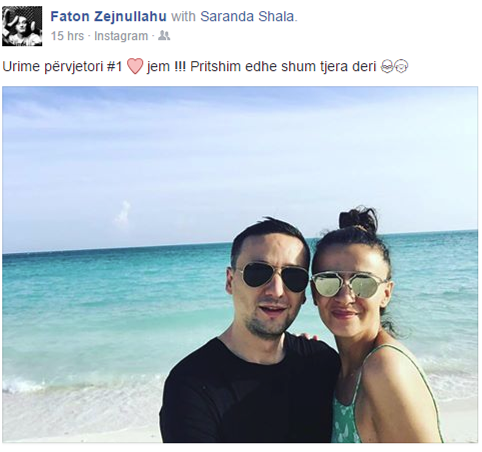Screen dimensions: 482x452
Task: Open the Faton Zejnullahu profile name link
Action: point(109,17)
